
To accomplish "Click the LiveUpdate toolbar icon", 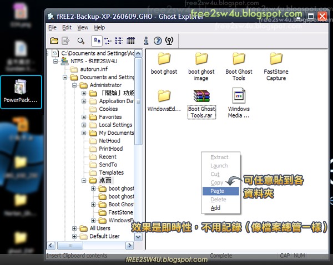I will [x=169, y=40].
